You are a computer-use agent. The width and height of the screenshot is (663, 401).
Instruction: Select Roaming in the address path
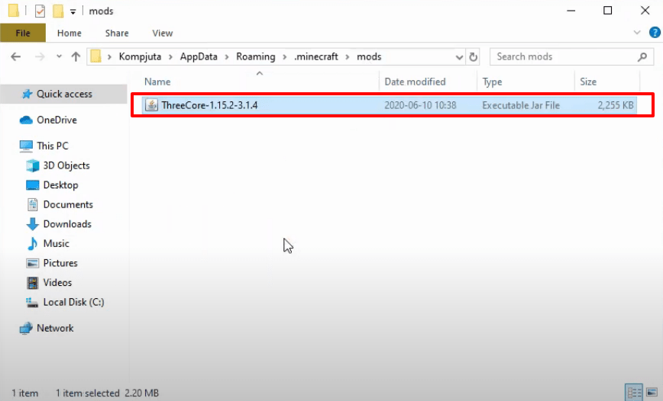[255, 56]
